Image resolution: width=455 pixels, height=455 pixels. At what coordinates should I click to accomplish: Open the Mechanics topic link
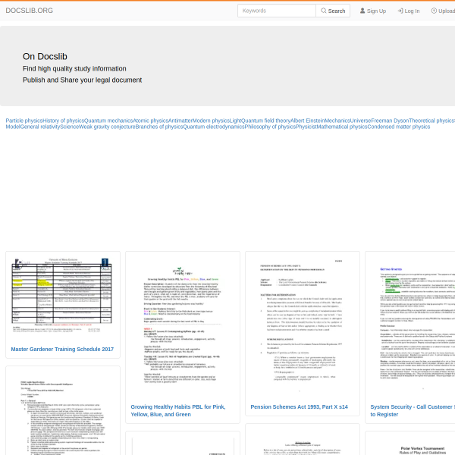tap(337, 121)
